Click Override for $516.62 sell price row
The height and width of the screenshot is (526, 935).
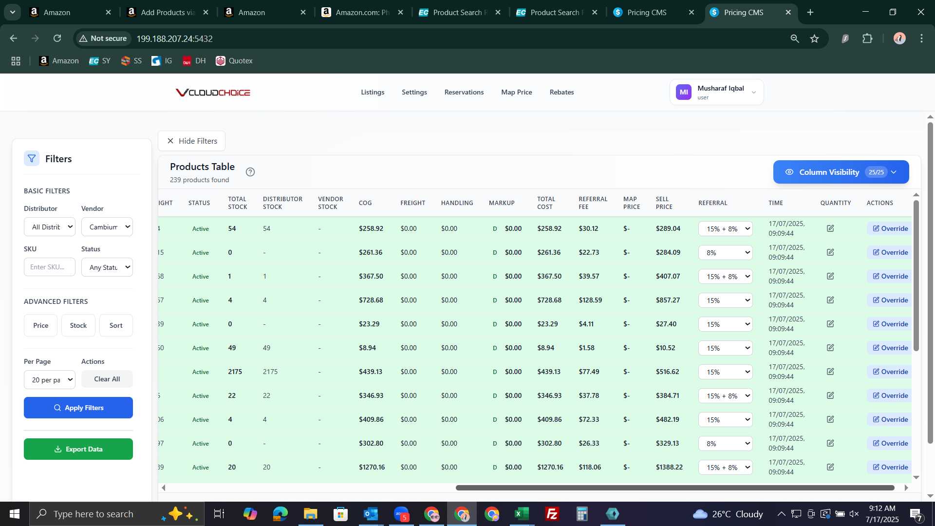[x=890, y=372]
